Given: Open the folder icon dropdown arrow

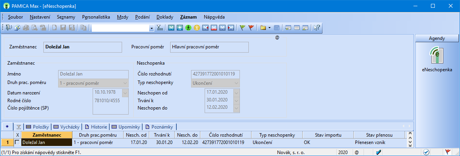Looking at the screenshot, I should pos(269,27).
